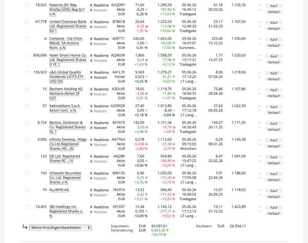Click Notizen arrow icon for Haier Smart Home
The width and height of the screenshot is (308, 243).
point(91,60)
